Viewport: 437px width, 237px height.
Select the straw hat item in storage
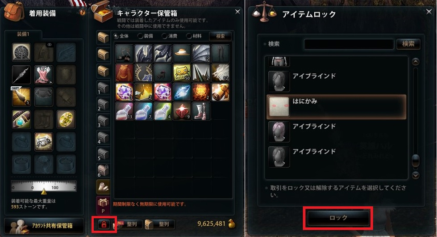(x=182, y=53)
